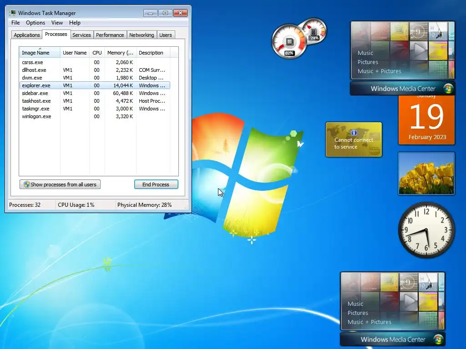Open the Users tab

pyautogui.click(x=166, y=35)
